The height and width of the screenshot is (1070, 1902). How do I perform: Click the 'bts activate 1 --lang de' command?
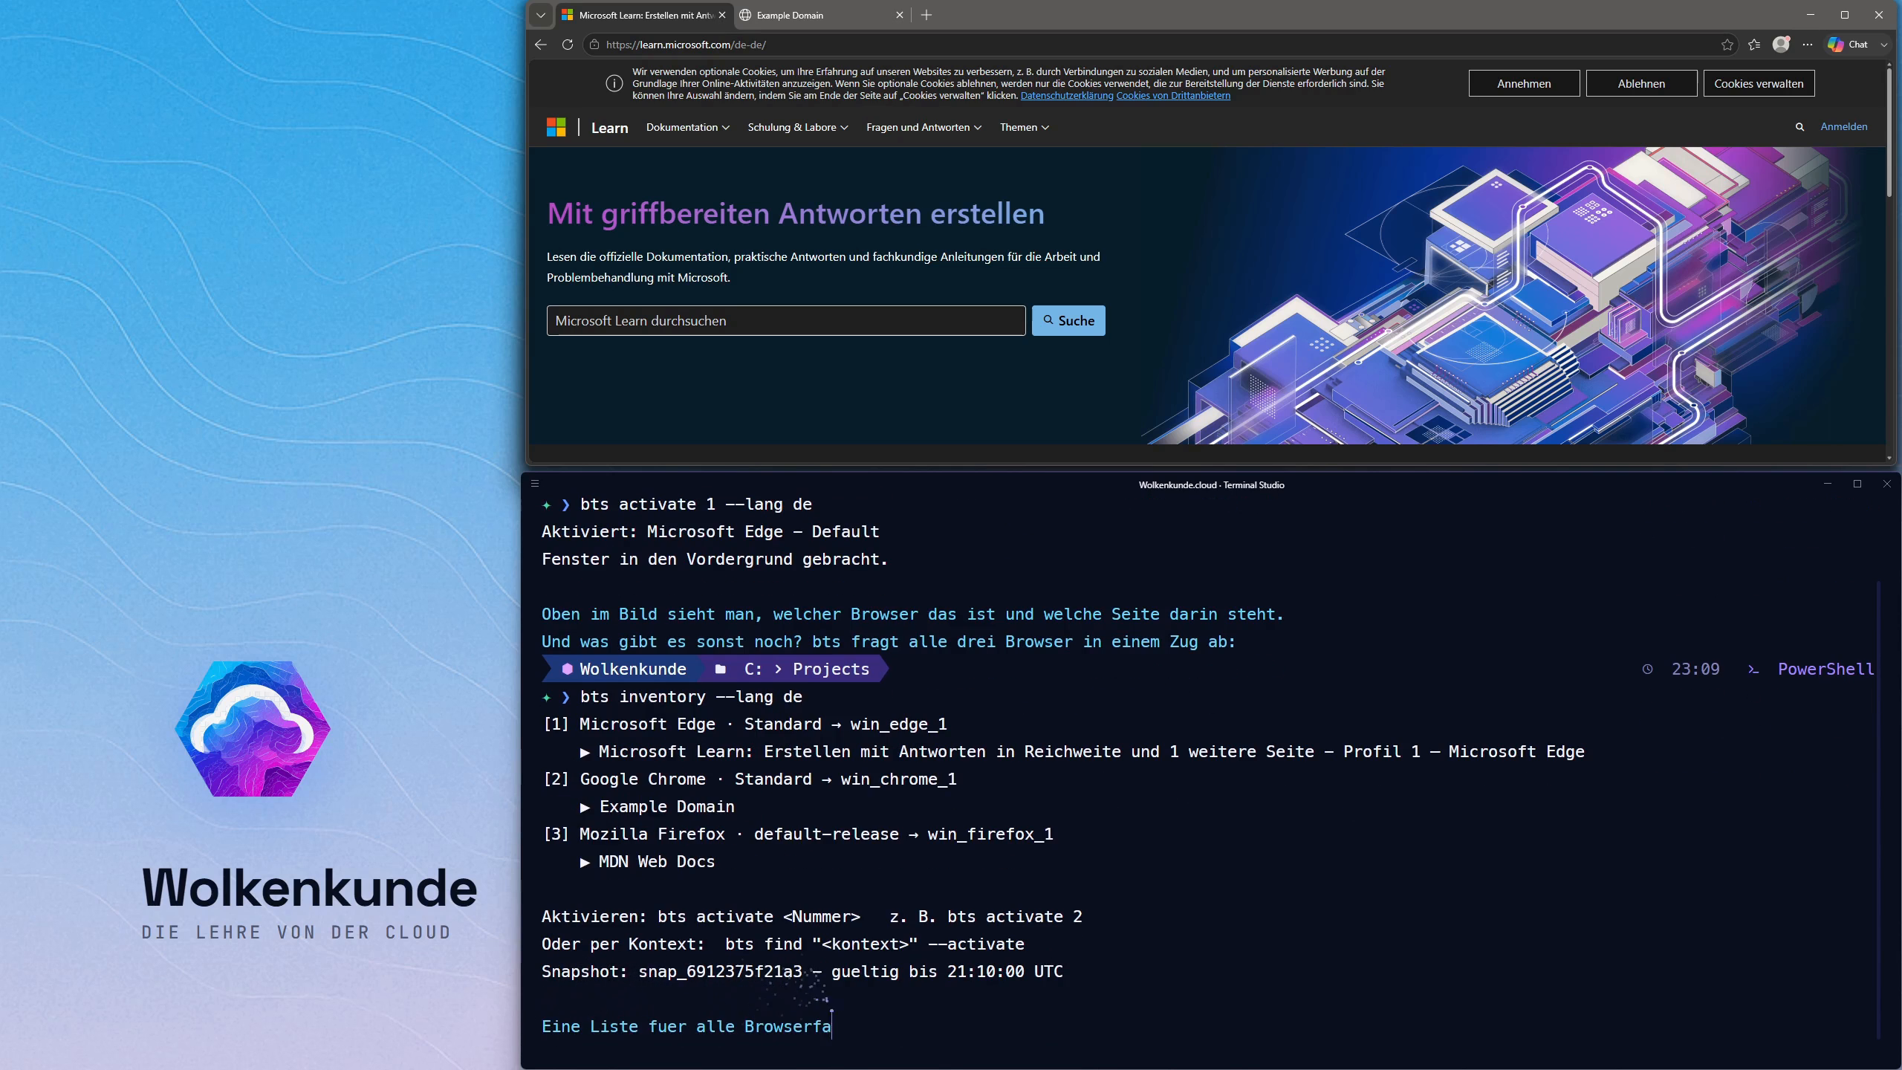click(696, 504)
